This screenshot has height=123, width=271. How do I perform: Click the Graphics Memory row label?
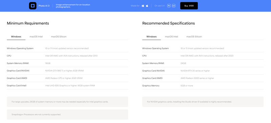151,86
